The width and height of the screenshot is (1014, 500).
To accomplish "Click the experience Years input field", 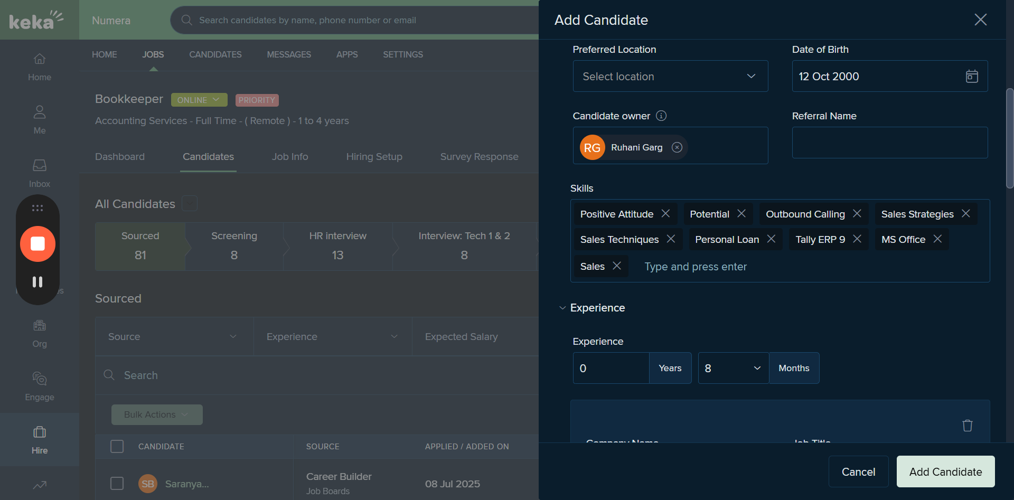I will [x=611, y=368].
